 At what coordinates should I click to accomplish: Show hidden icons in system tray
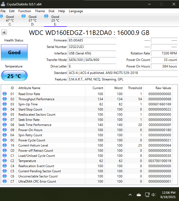coord(130,195)
